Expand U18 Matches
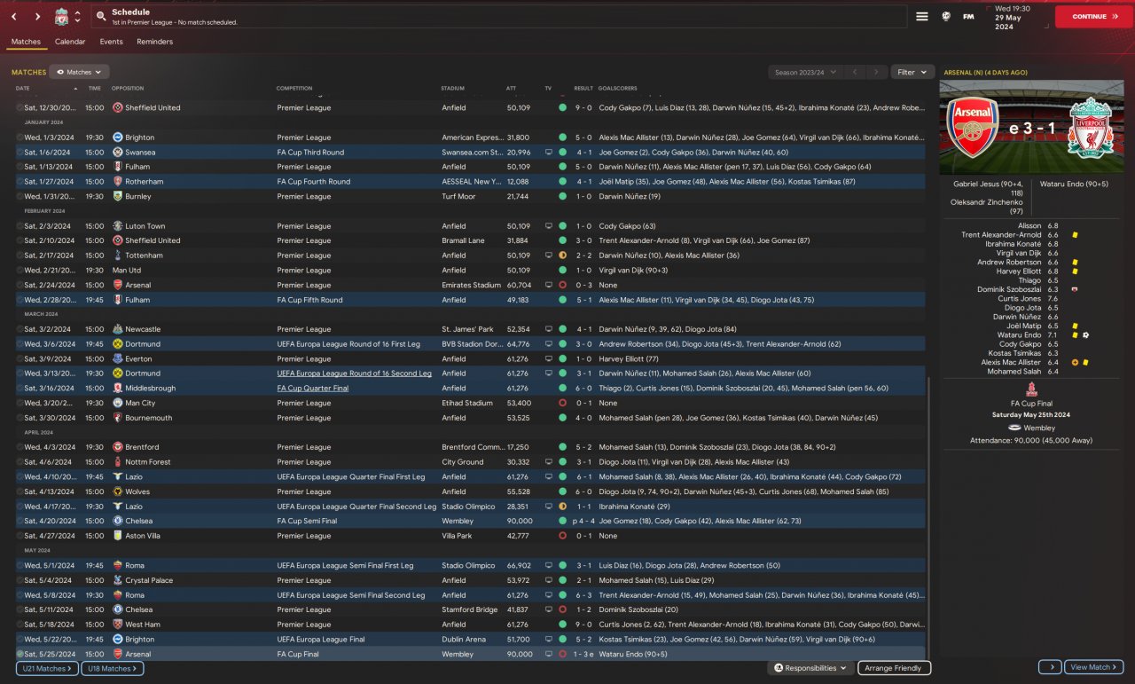This screenshot has height=684, width=1135. 113,668
